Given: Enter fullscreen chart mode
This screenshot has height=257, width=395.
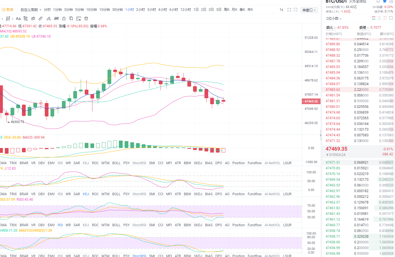Looking at the screenshot, I should pyautogui.click(x=289, y=10).
